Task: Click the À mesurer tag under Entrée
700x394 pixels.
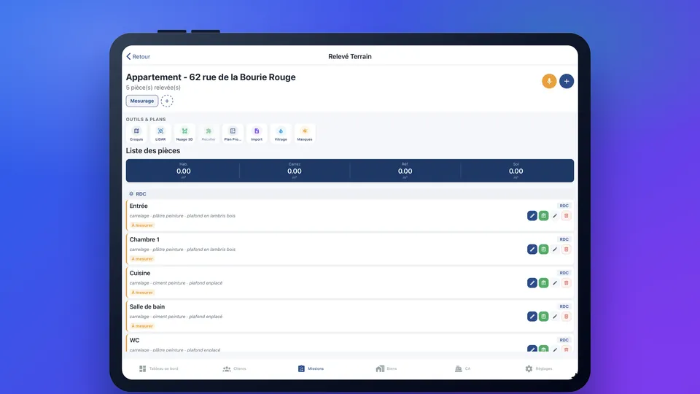Action: [142, 225]
